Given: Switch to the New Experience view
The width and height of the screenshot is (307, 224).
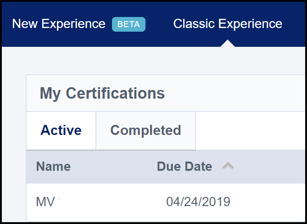Looking at the screenshot, I should (59, 24).
